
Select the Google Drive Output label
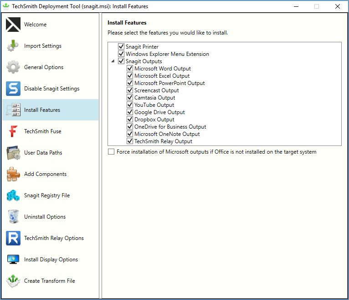click(x=159, y=112)
